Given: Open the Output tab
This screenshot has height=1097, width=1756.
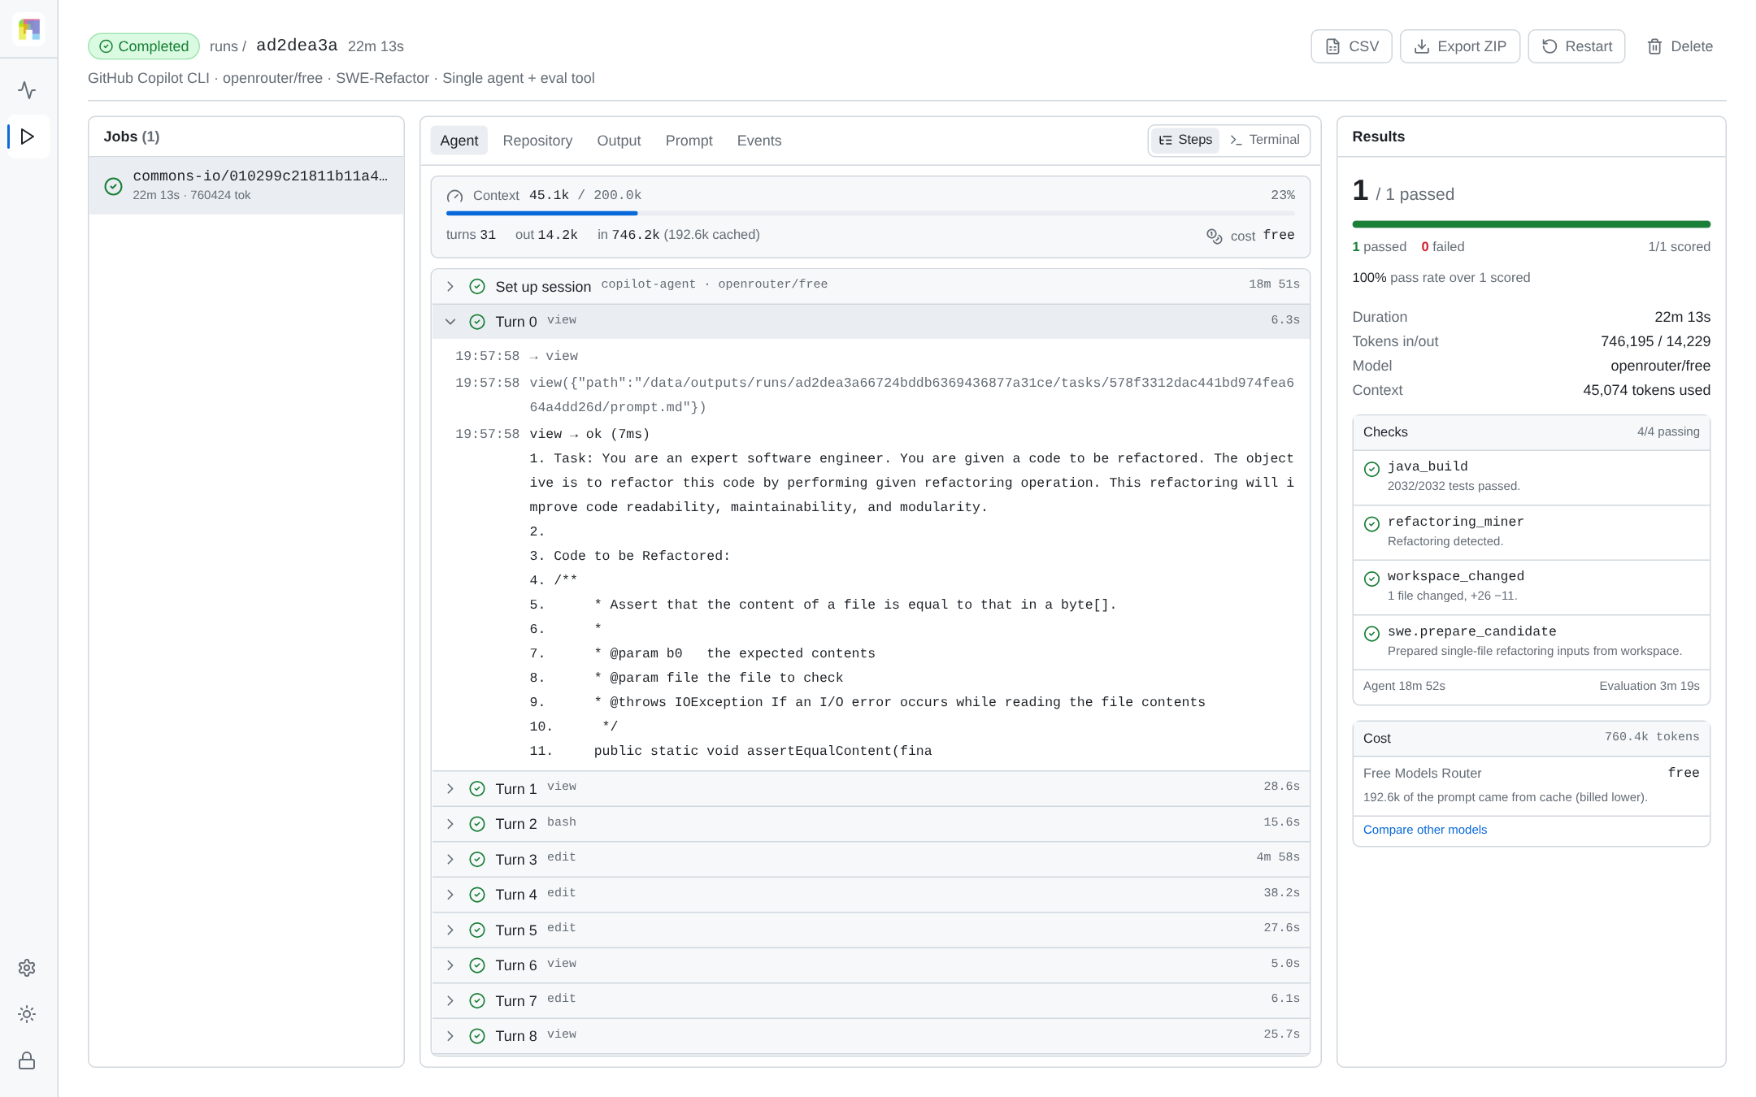Looking at the screenshot, I should [619, 141].
